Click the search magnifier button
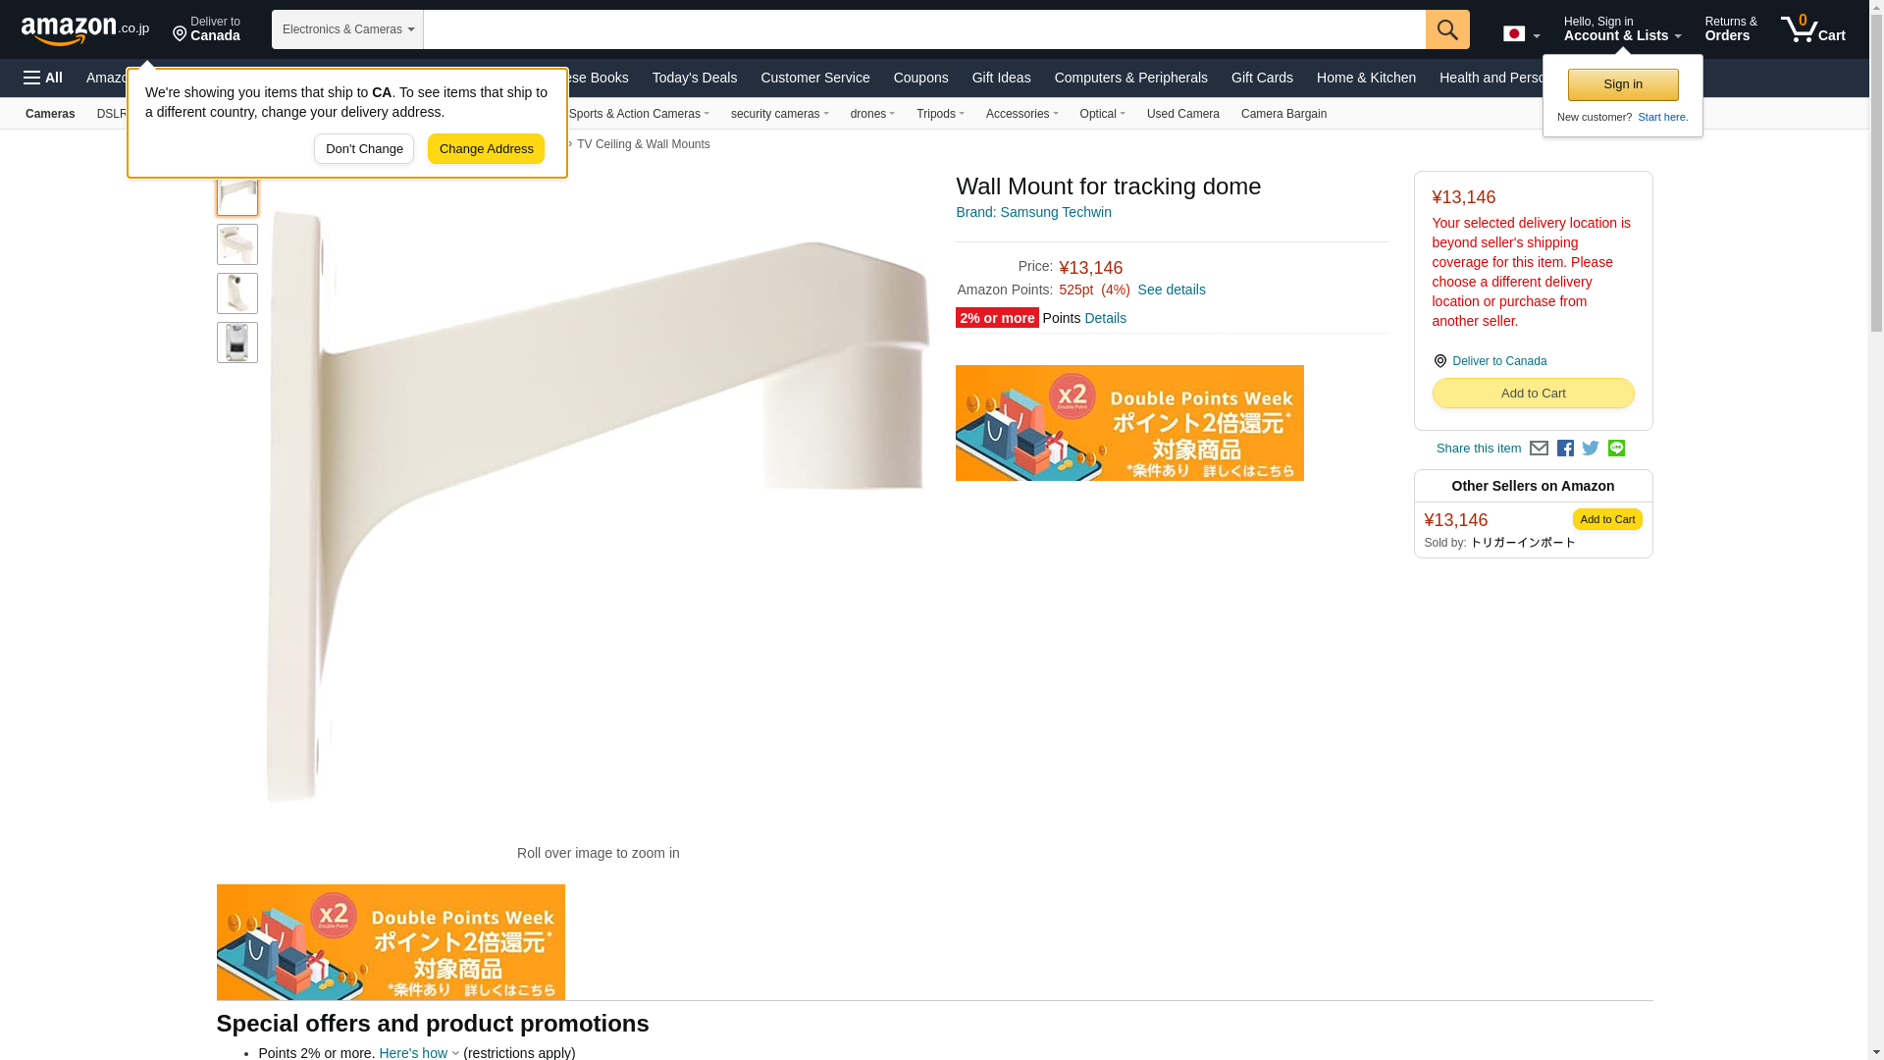1884x1060 pixels. [1447, 29]
